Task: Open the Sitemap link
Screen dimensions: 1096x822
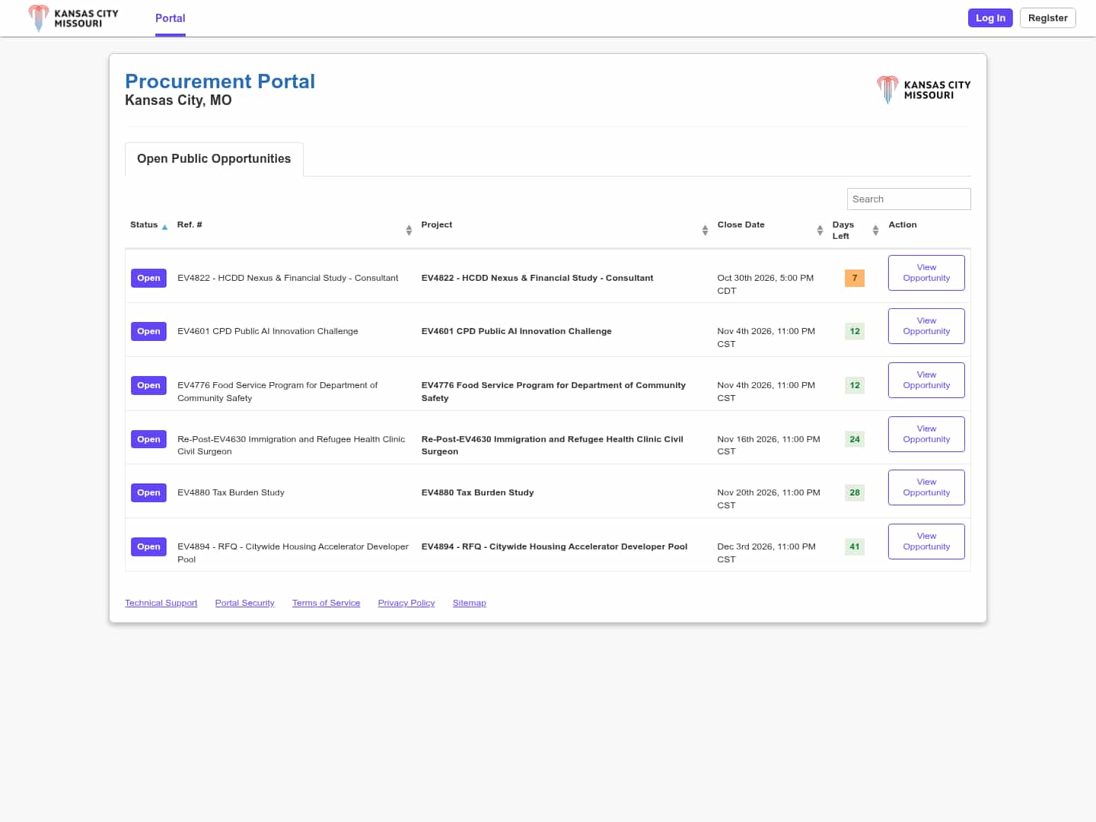Action: pos(470,603)
